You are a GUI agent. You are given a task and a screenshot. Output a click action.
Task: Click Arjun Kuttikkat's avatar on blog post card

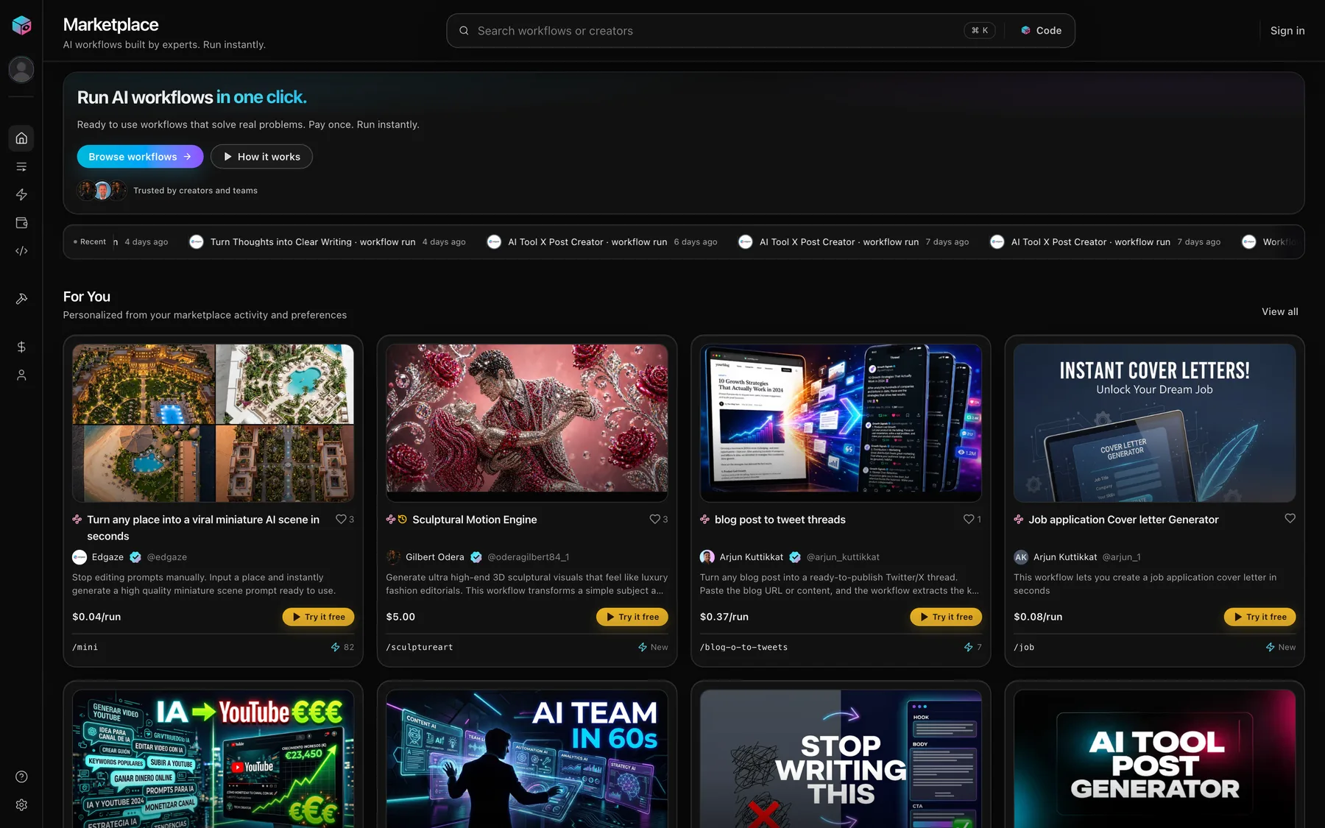tap(707, 557)
